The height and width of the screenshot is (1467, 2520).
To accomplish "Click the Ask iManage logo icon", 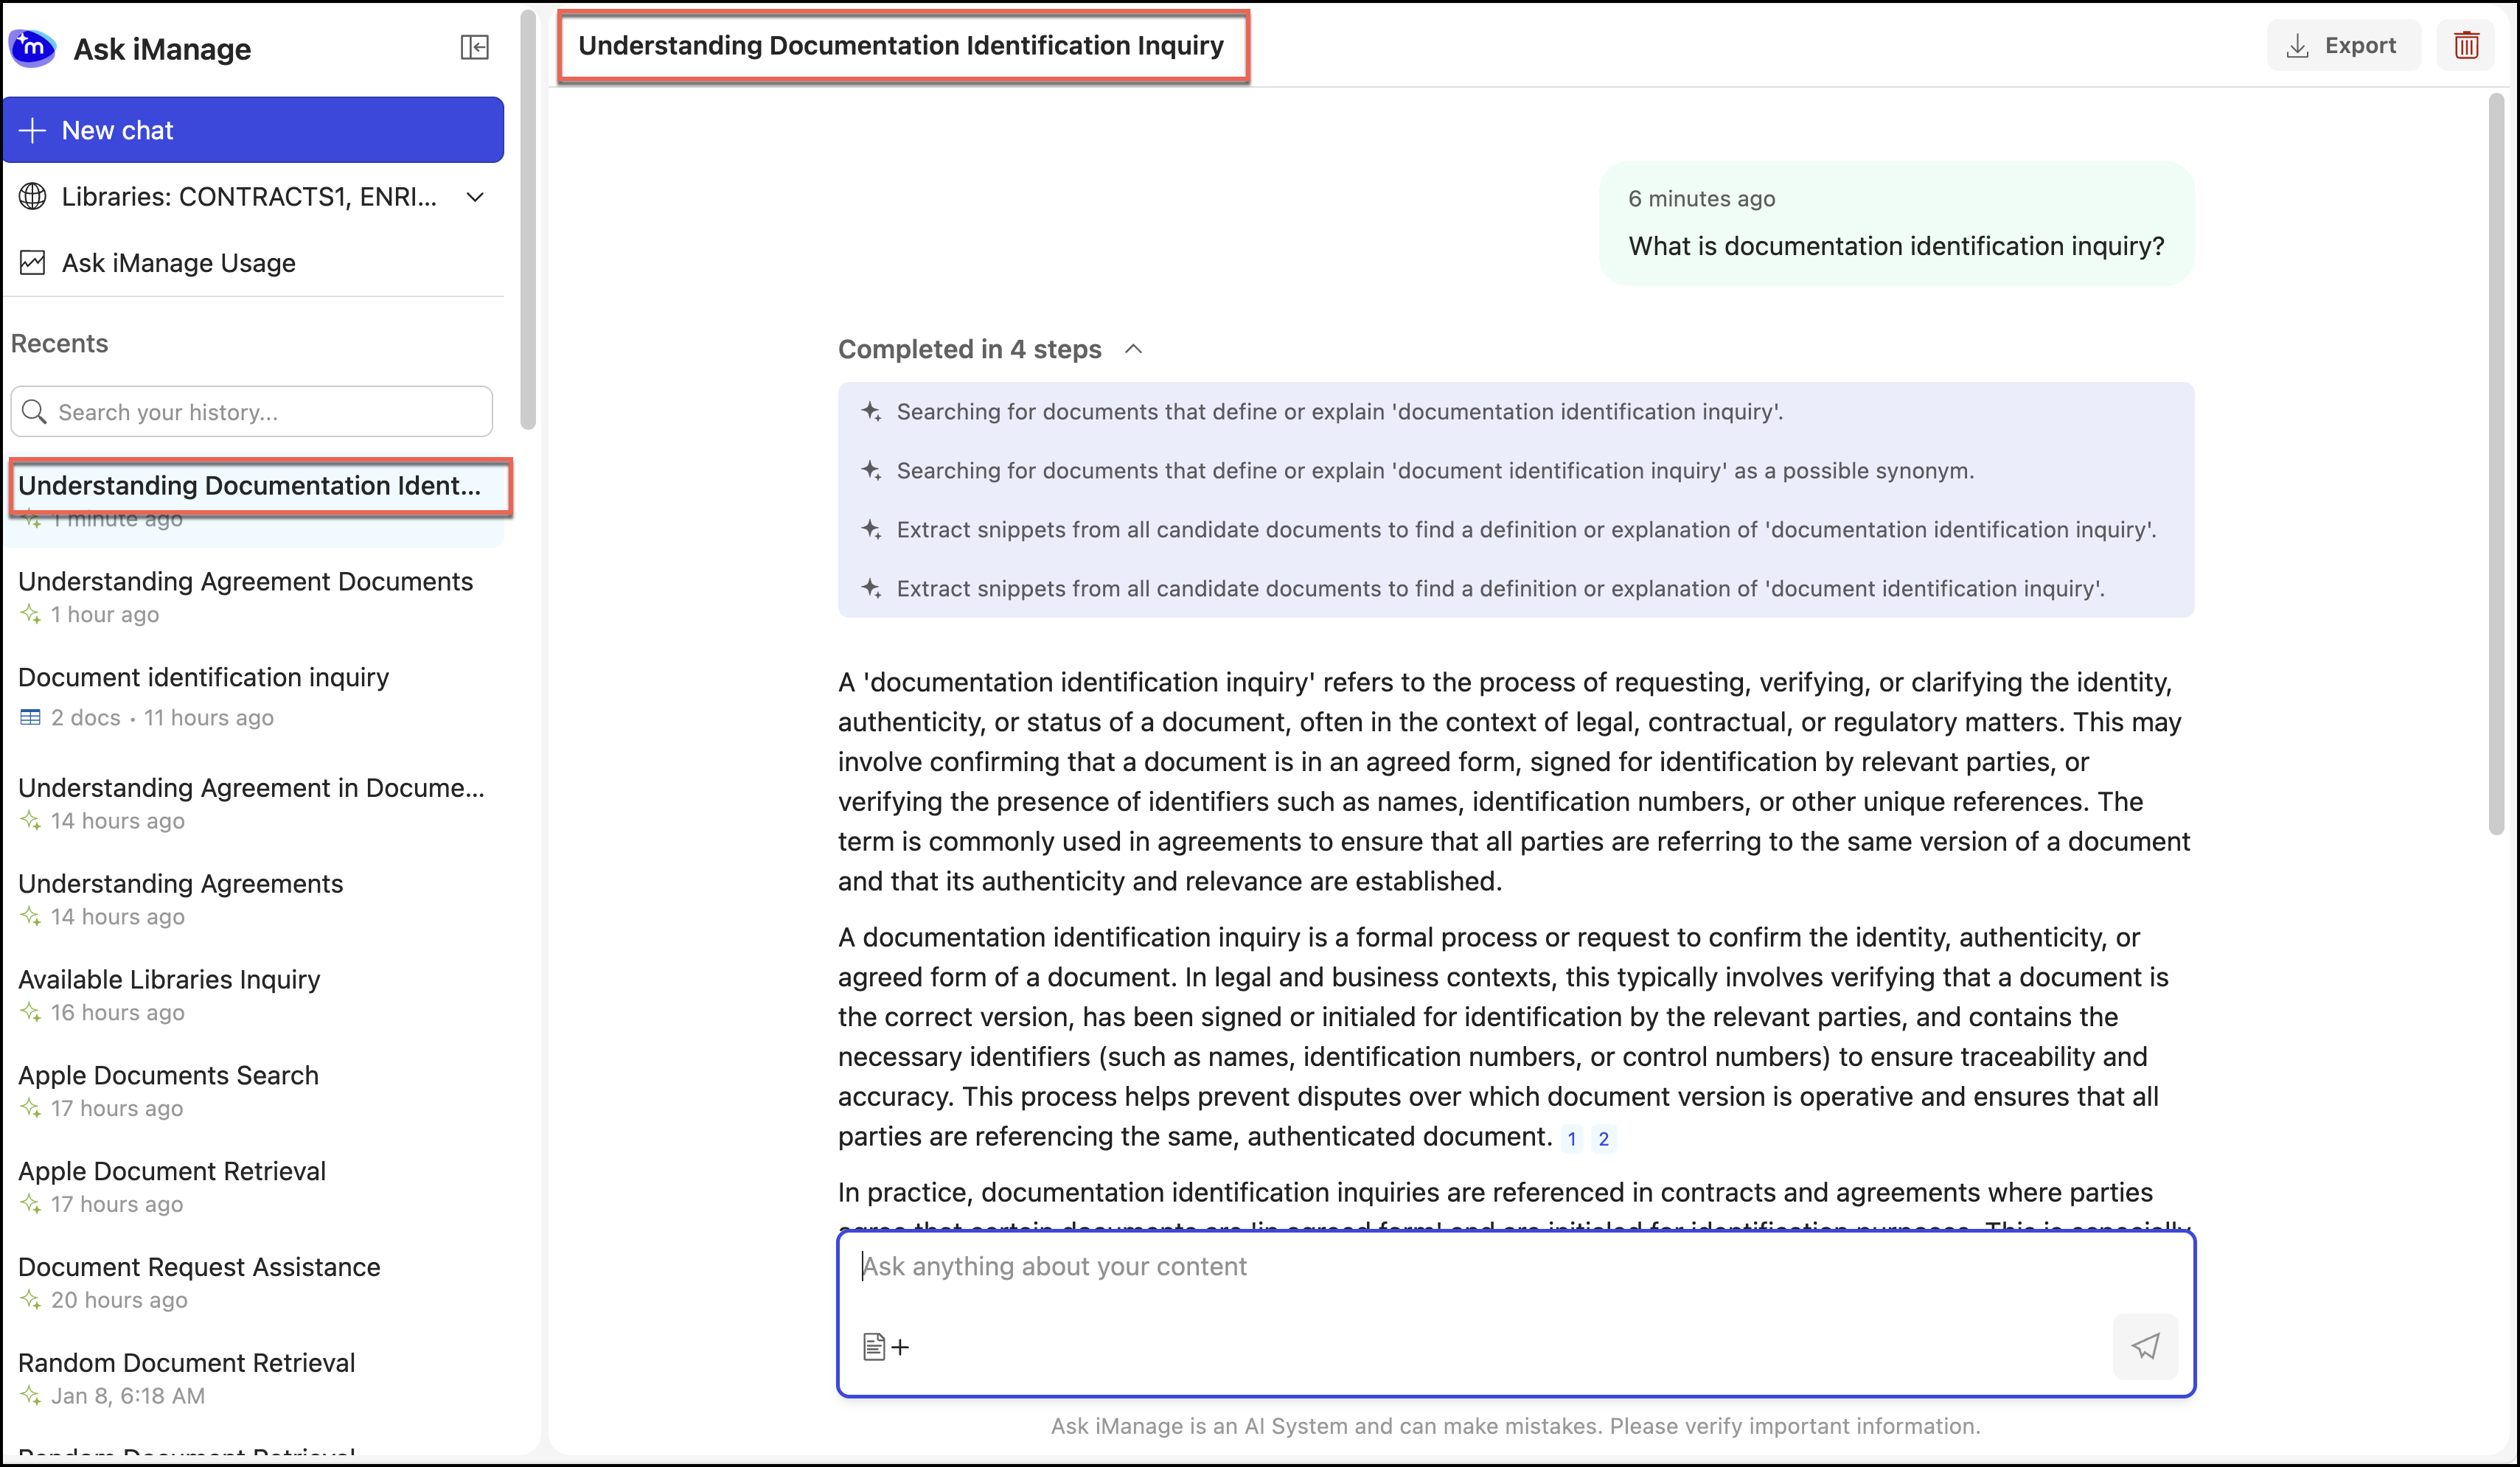I will pos(33,48).
